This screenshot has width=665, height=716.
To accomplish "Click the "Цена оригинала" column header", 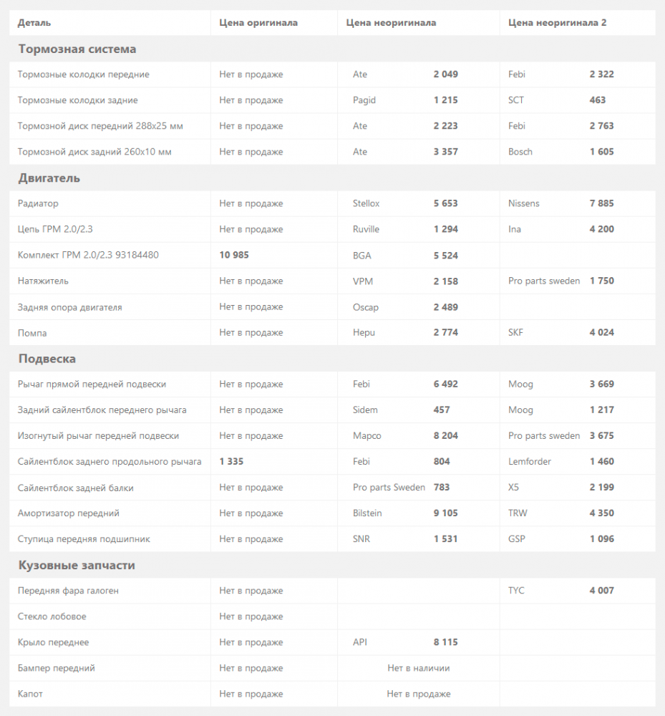I will [x=258, y=23].
